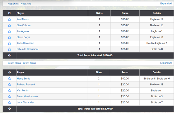Click the info icon in Gross Skins header

point(9,72)
